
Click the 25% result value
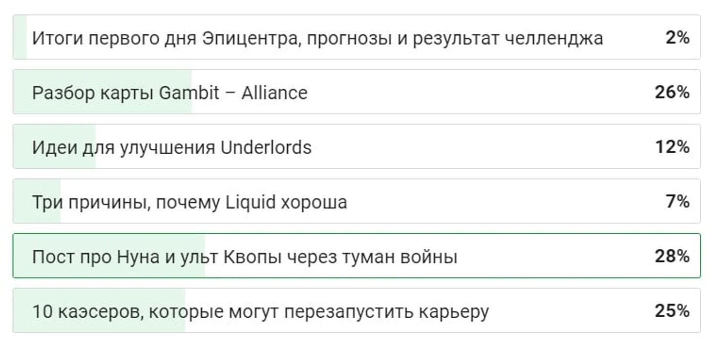coord(672,311)
